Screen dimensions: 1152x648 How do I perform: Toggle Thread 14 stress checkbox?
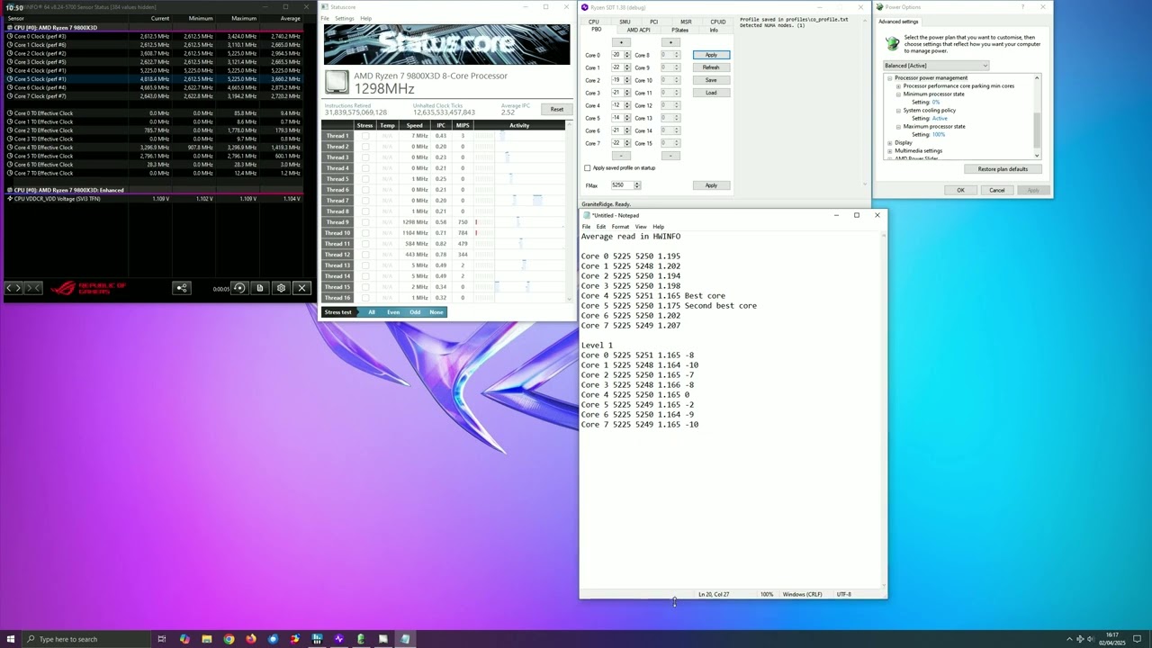[x=364, y=276]
